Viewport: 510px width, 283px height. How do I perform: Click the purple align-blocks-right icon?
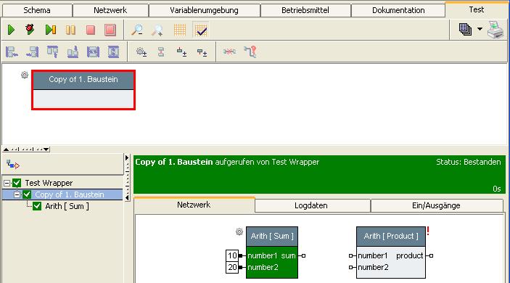tap(33, 52)
